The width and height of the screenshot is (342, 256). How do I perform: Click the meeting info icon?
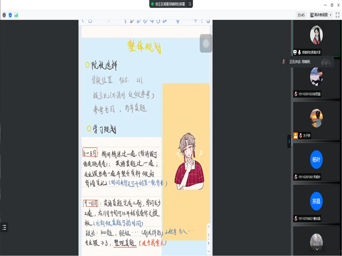click(x=4, y=15)
